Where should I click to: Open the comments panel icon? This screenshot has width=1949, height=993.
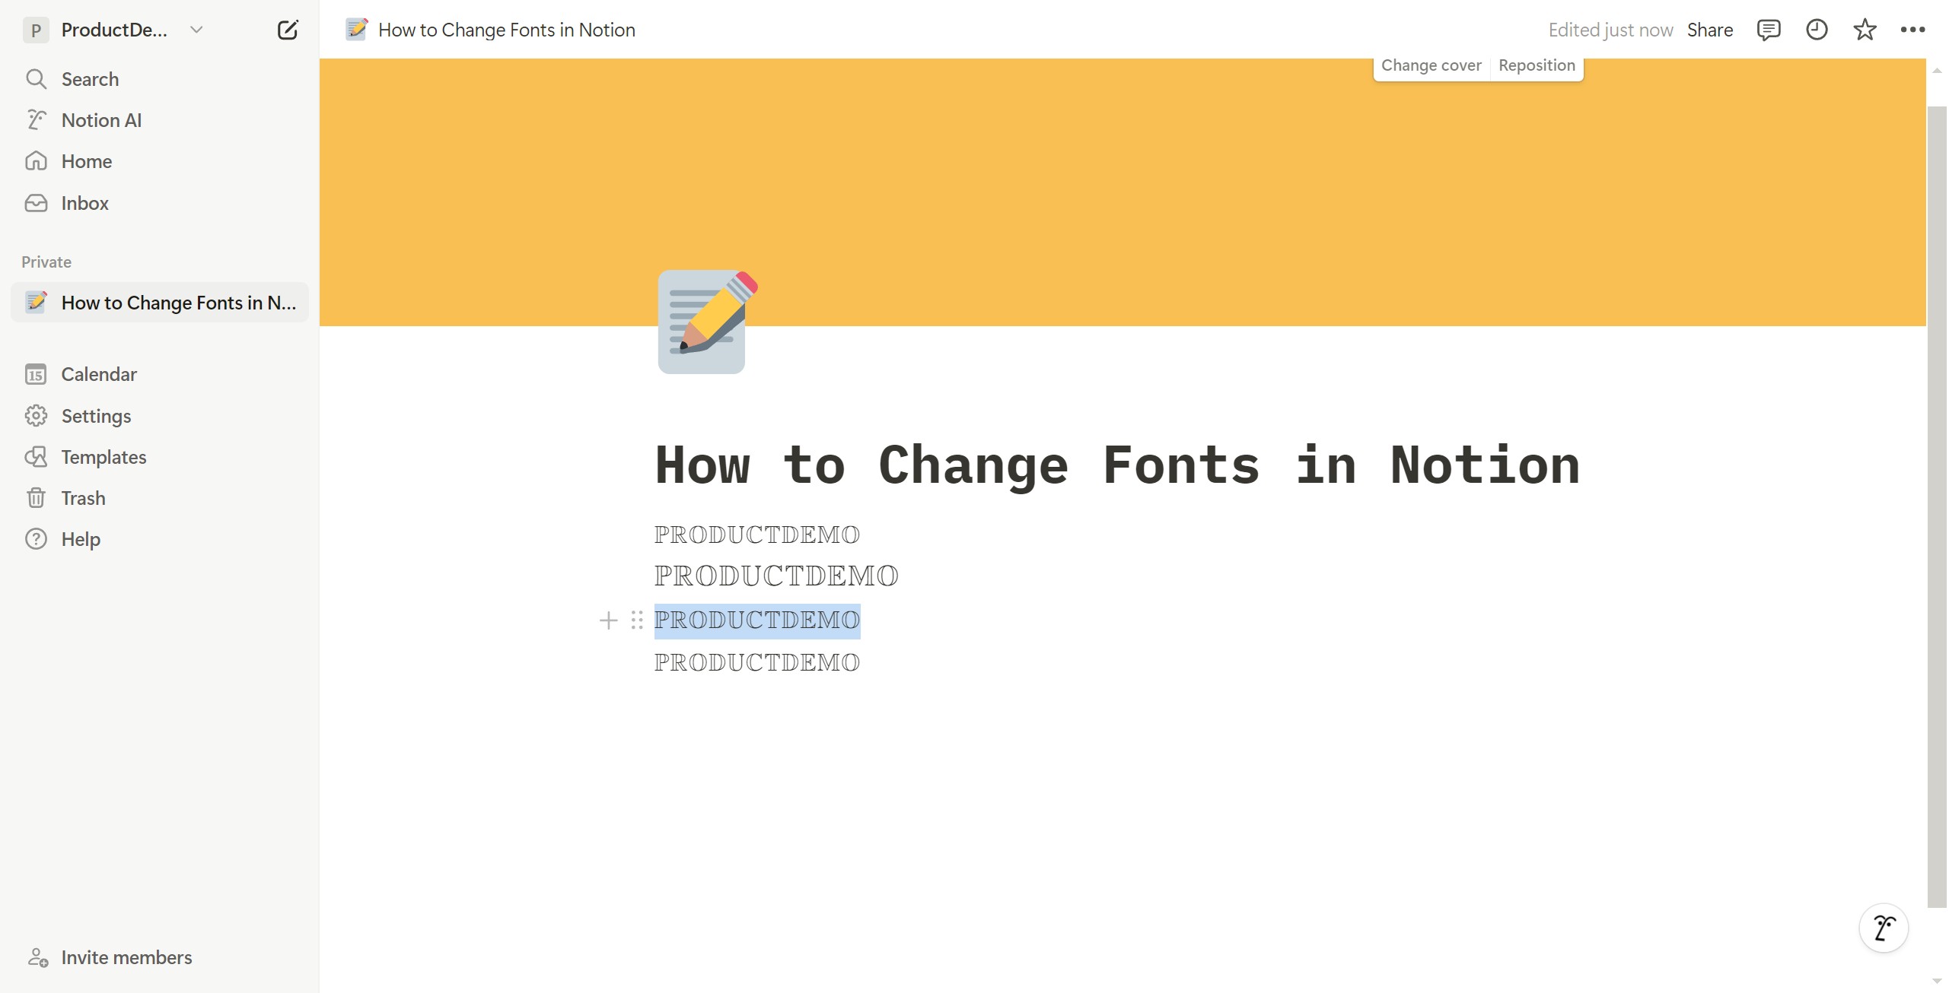point(1768,30)
